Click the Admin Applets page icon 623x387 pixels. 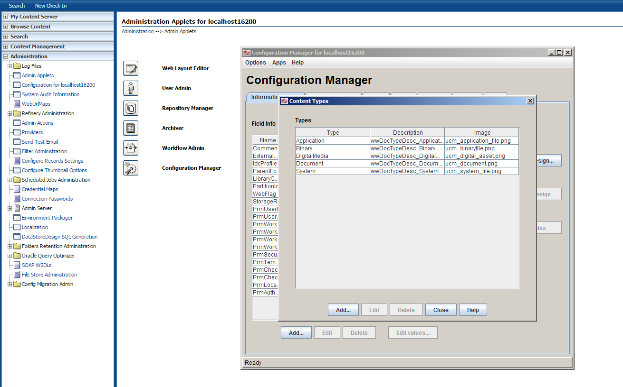(17, 75)
